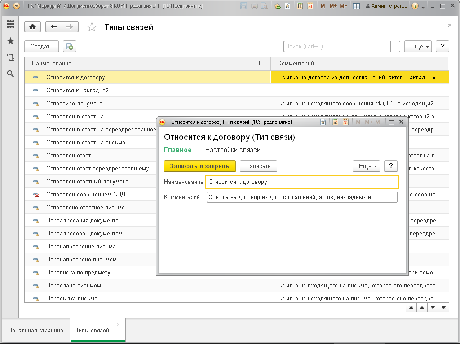
Task: Focus the Комментарий input field in dialog
Action: 302,197
